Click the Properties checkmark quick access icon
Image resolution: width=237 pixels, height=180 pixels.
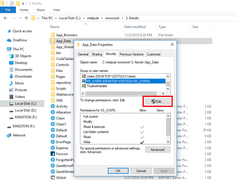pos(12,3)
